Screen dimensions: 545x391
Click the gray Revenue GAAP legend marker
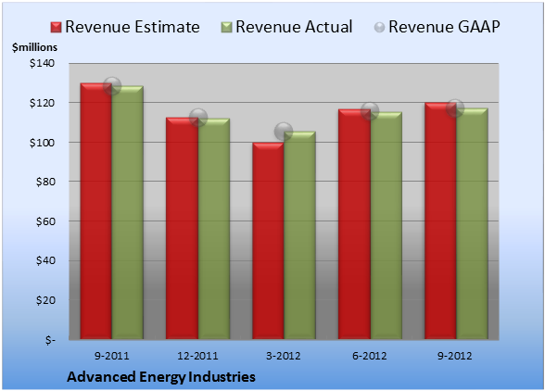tap(379, 28)
